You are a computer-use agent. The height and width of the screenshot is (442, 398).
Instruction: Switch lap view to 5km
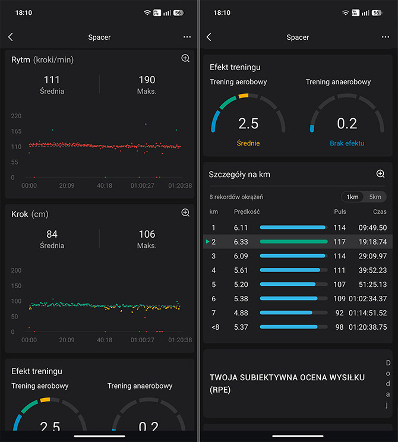(375, 197)
